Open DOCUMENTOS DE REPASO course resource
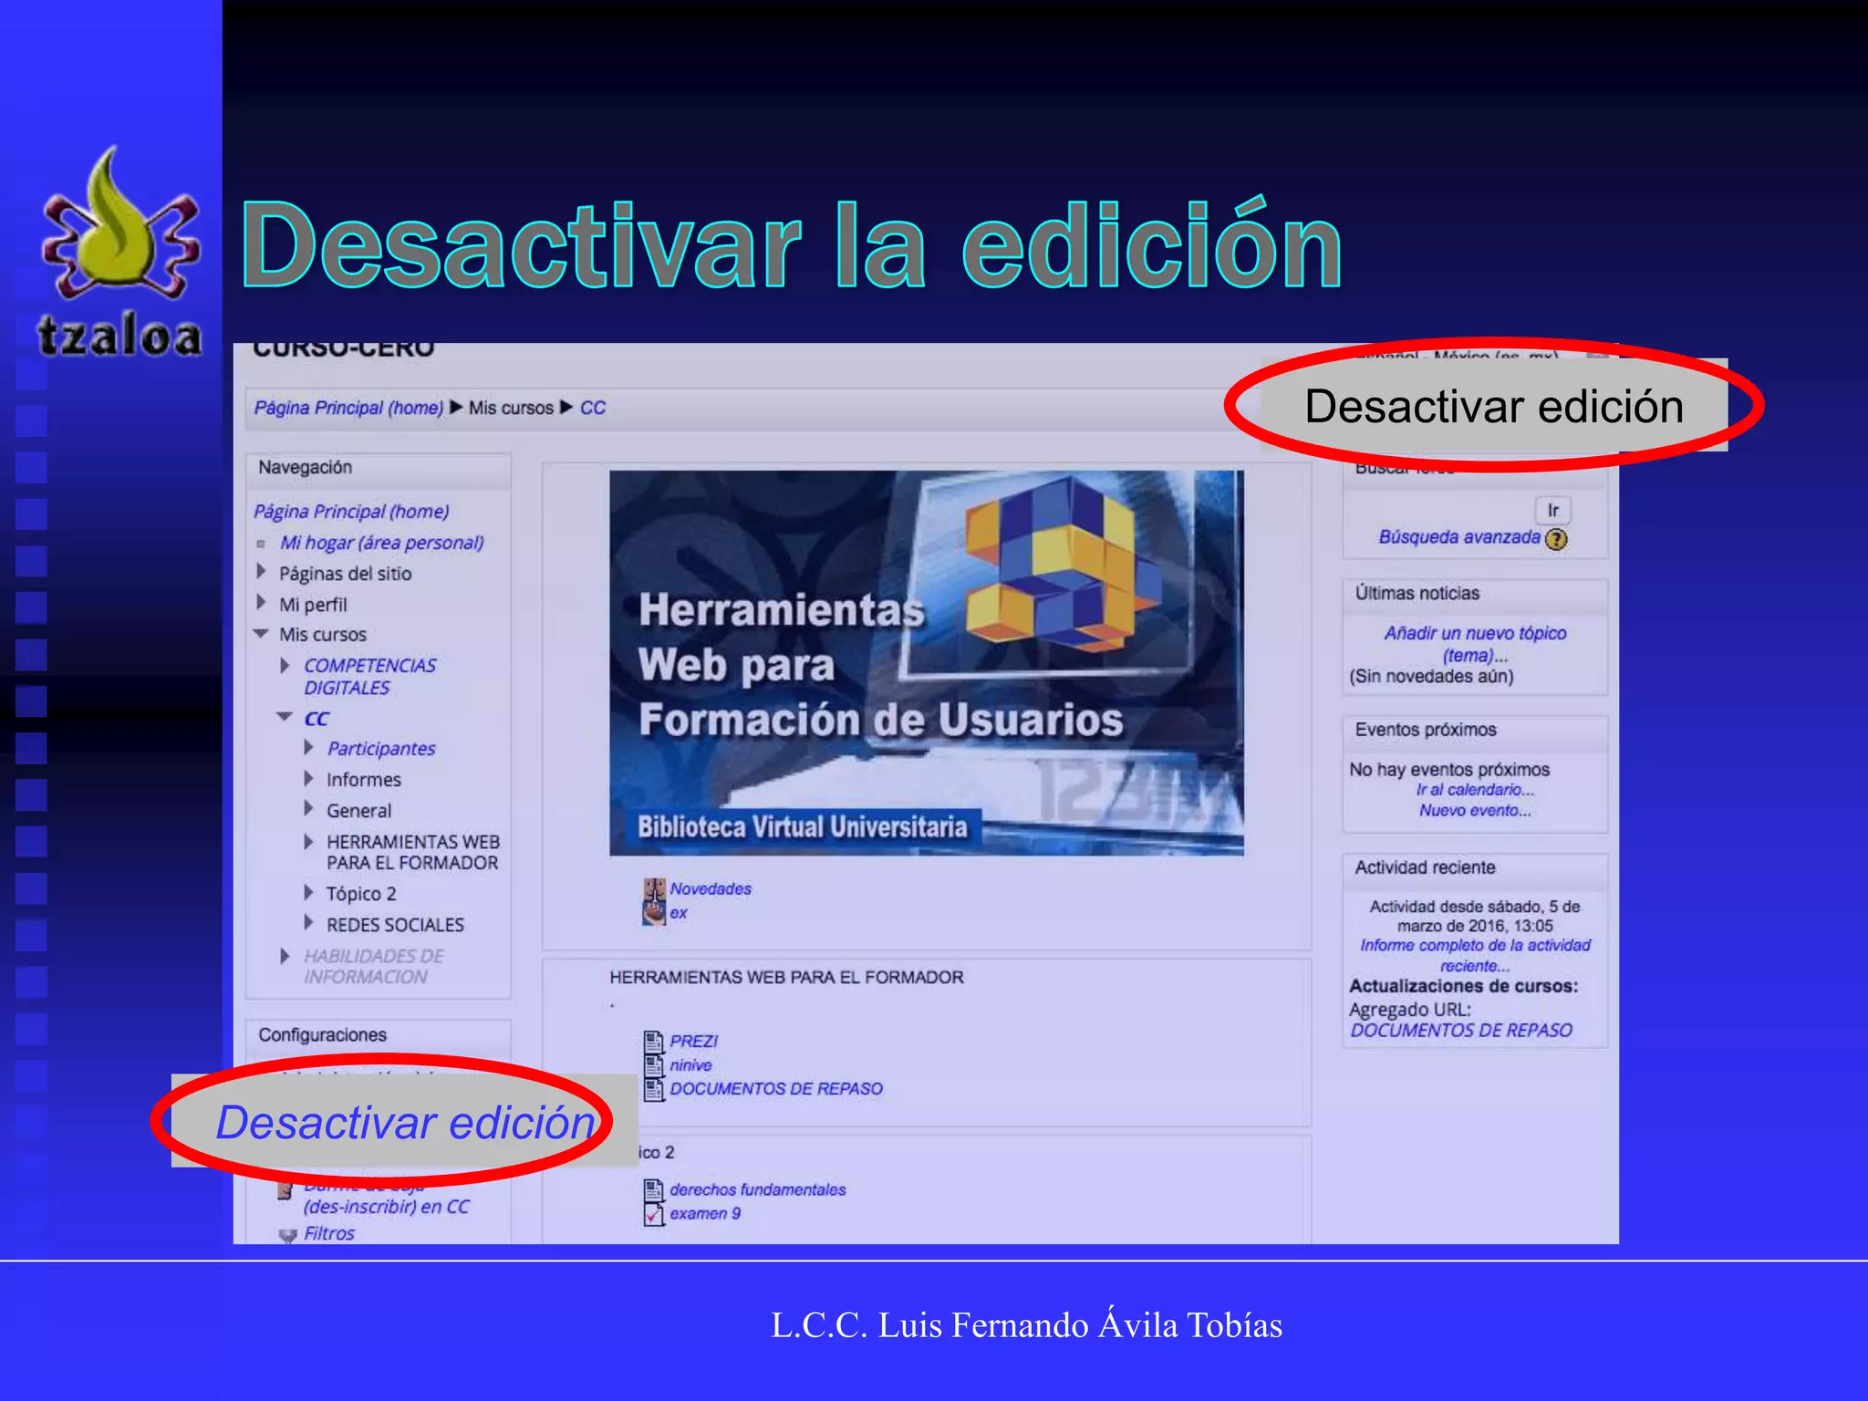The image size is (1868, 1401). click(776, 1088)
